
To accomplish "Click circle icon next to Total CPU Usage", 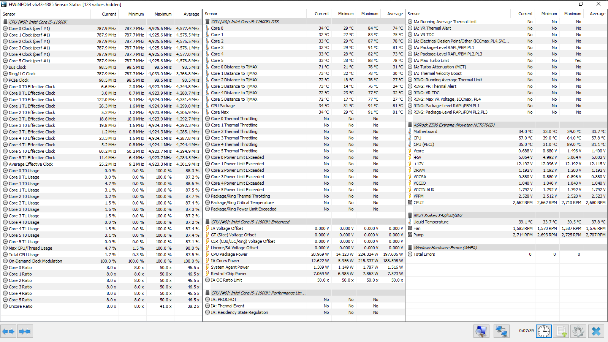I will (x=5, y=255).
